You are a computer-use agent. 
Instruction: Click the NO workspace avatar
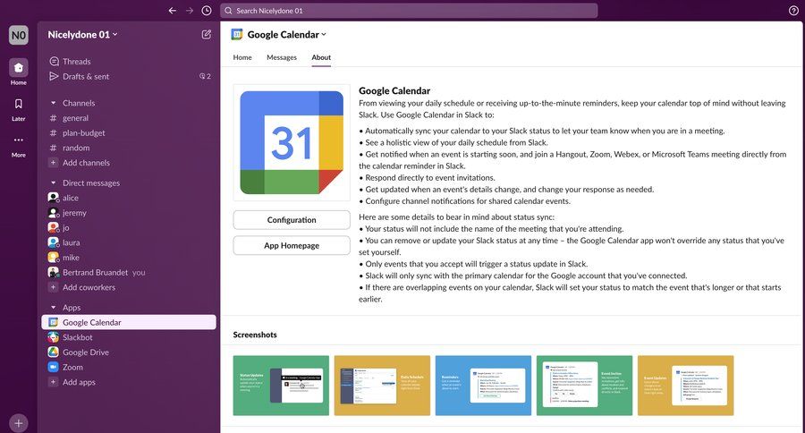pos(19,35)
